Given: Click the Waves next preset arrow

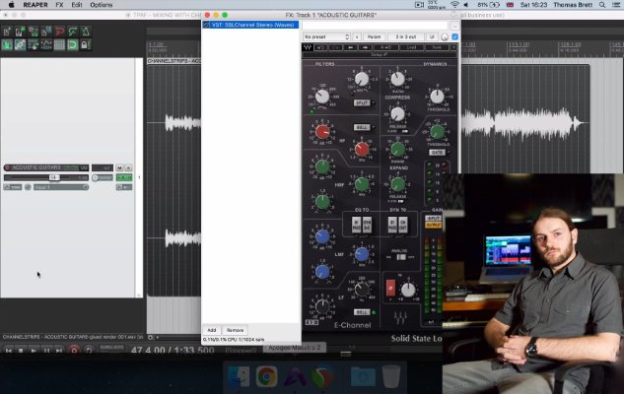Looking at the screenshot, I should click(x=365, y=47).
